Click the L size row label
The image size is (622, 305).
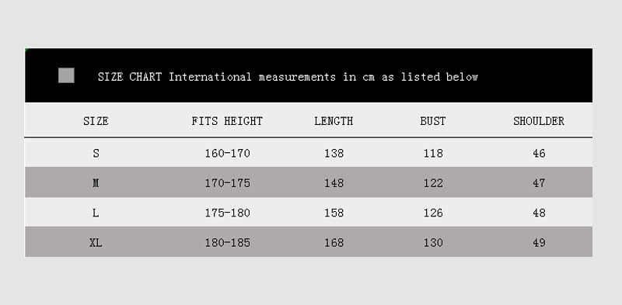pos(96,213)
